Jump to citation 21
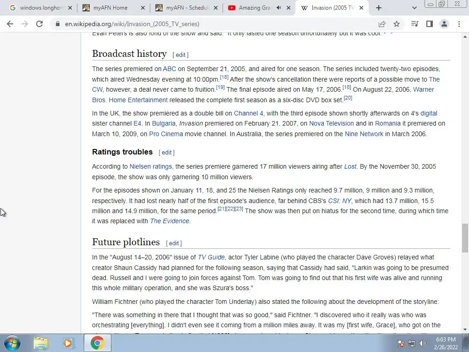Screen dimensions: 469x352 [222, 209]
